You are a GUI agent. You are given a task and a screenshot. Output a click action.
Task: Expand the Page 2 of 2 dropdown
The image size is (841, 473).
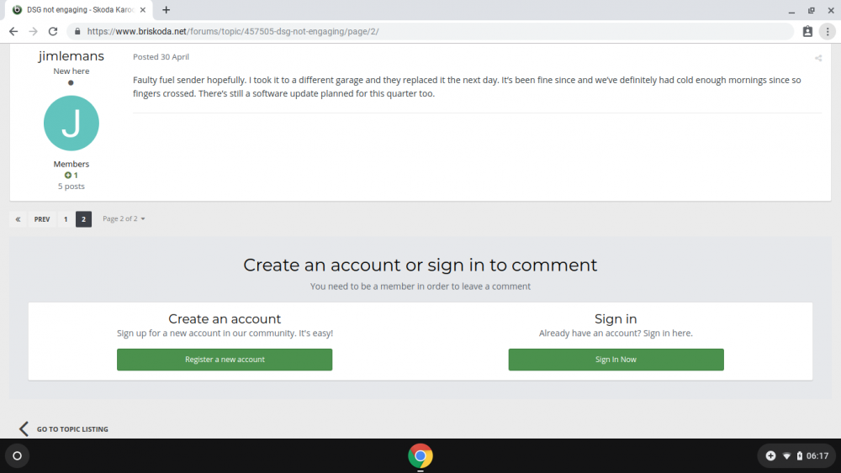[124, 218]
